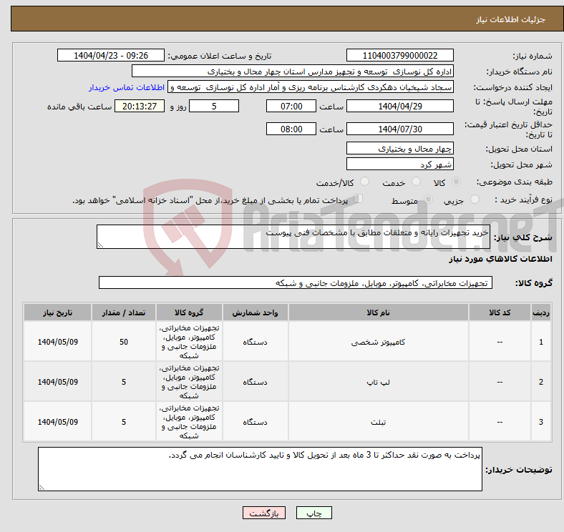The height and width of the screenshot is (532, 564).
Task: Click quantity 50 in the کامپیوتر شخصی row
Action: pos(124,342)
